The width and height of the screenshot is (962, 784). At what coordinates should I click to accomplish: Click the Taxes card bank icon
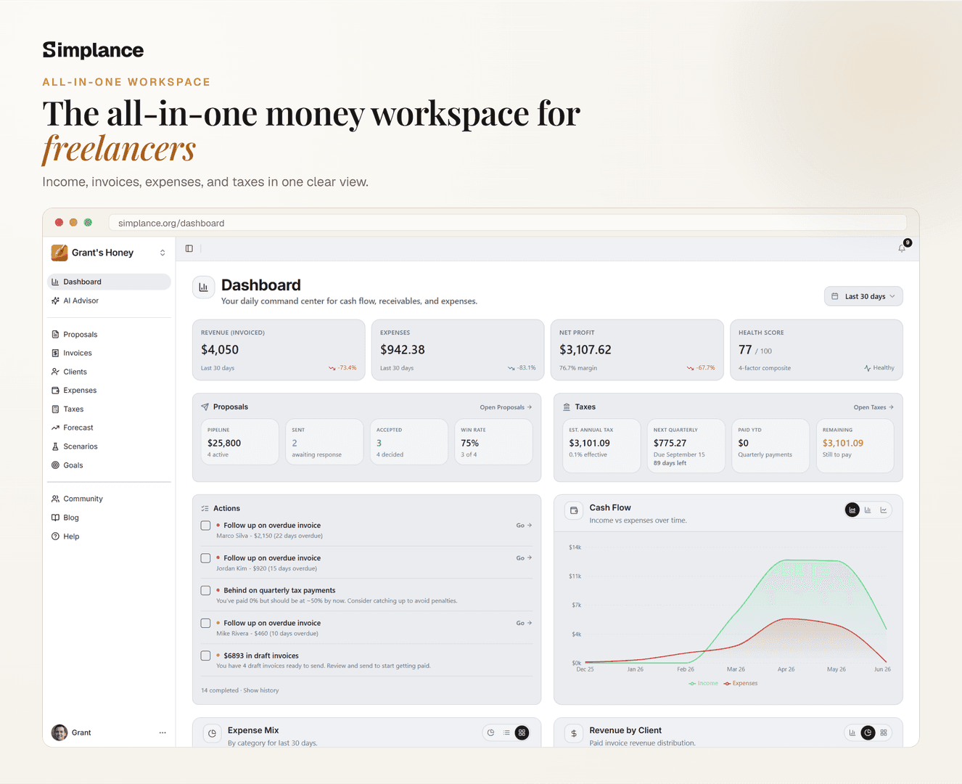[x=567, y=407]
